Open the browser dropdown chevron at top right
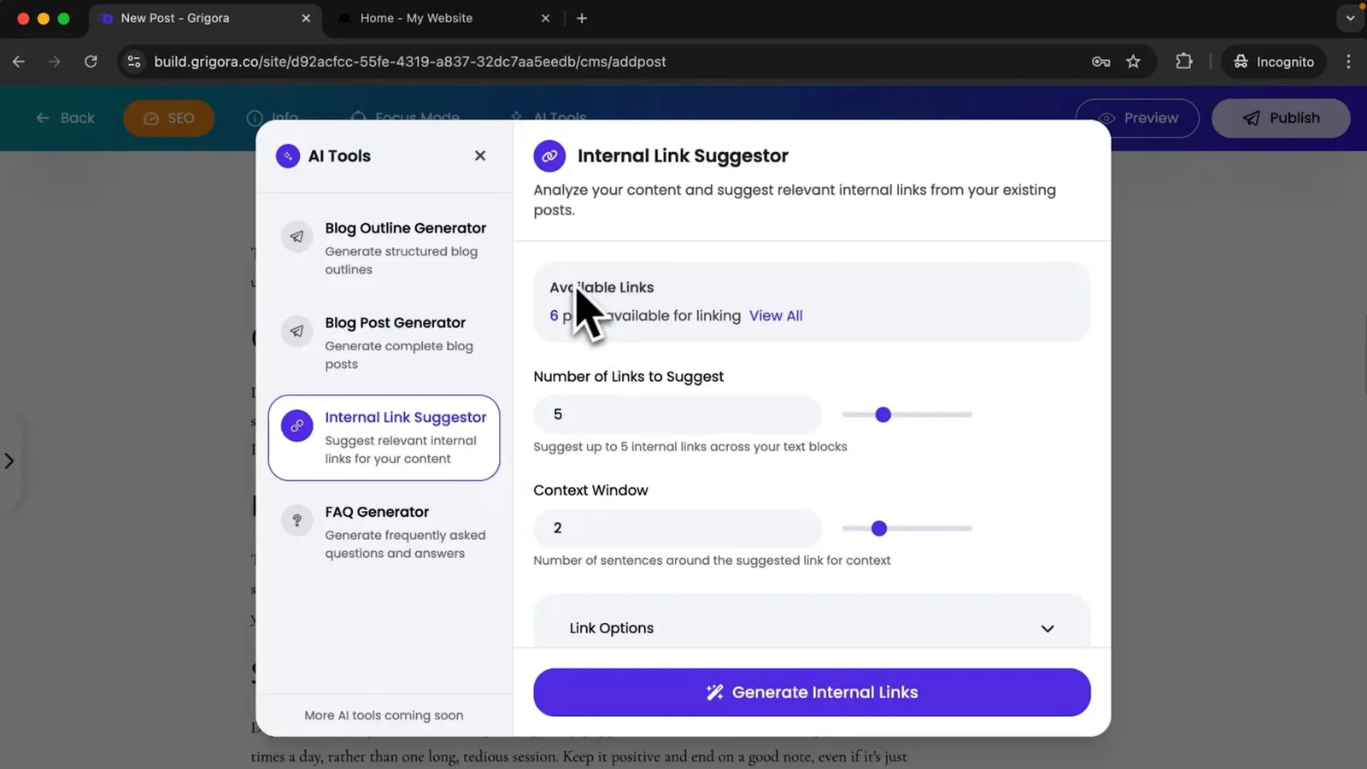 point(1351,18)
